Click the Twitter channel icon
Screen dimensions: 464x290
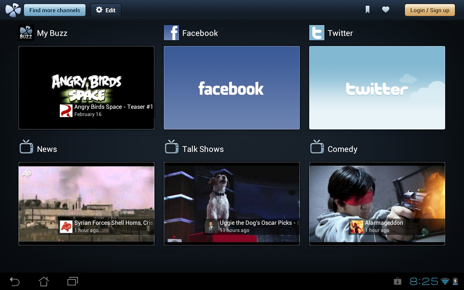[x=317, y=33]
